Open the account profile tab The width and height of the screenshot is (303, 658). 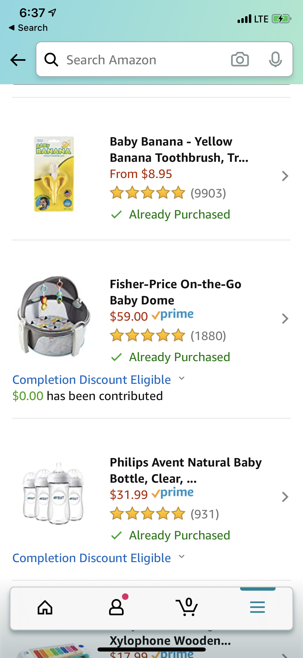(x=116, y=607)
